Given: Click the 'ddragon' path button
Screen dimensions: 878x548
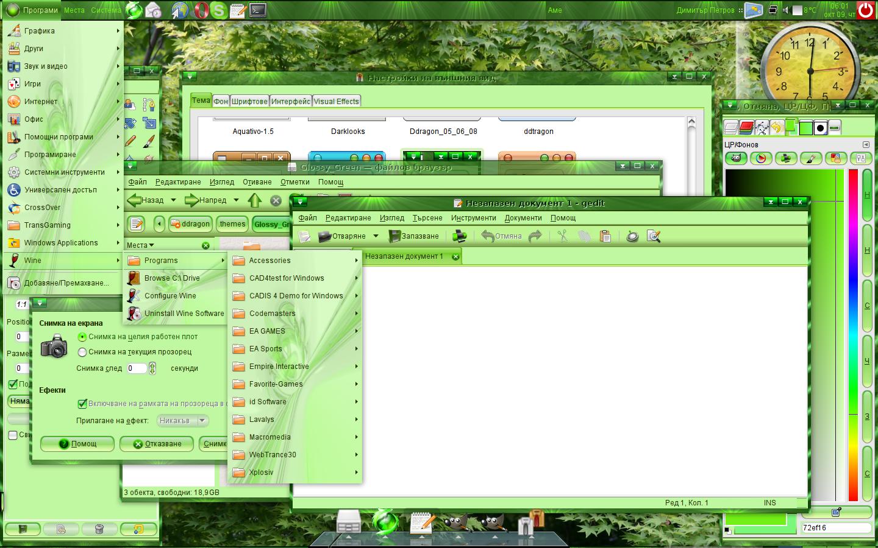Looking at the screenshot, I should [x=190, y=224].
